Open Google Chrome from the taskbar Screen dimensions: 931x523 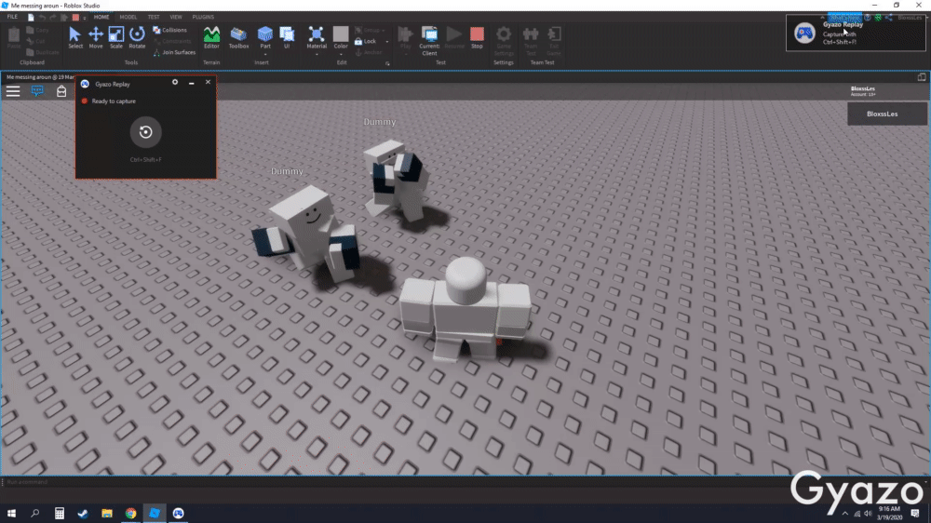tap(130, 513)
